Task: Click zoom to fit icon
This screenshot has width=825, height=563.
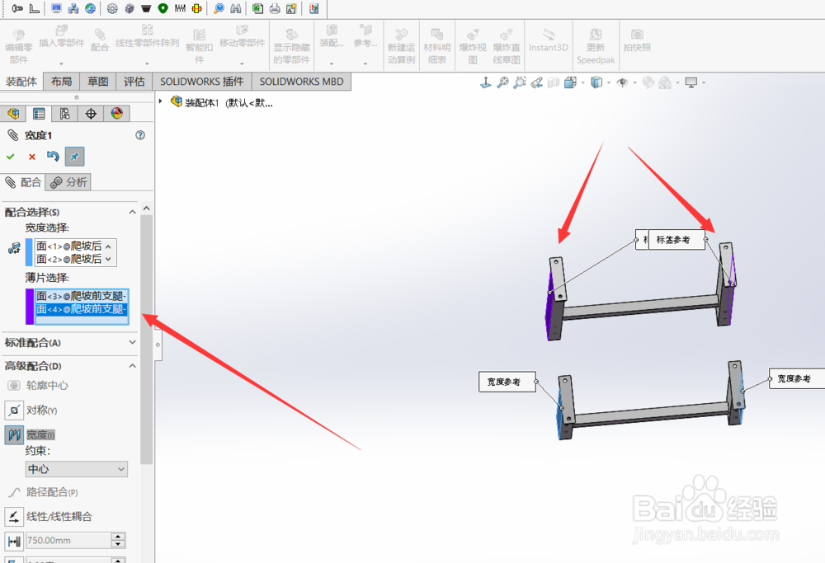Action: tap(502, 82)
